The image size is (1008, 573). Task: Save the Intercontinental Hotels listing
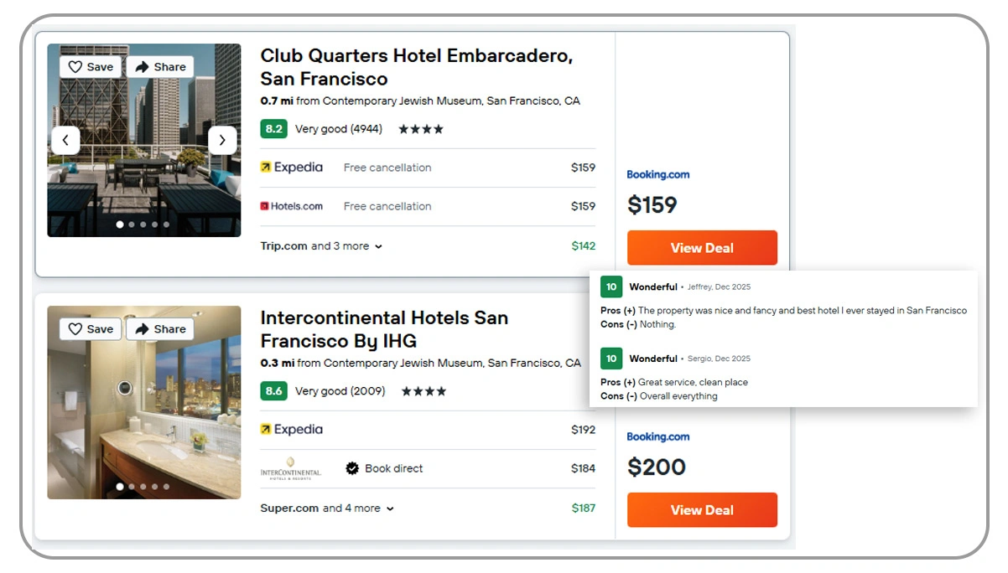[x=91, y=329]
